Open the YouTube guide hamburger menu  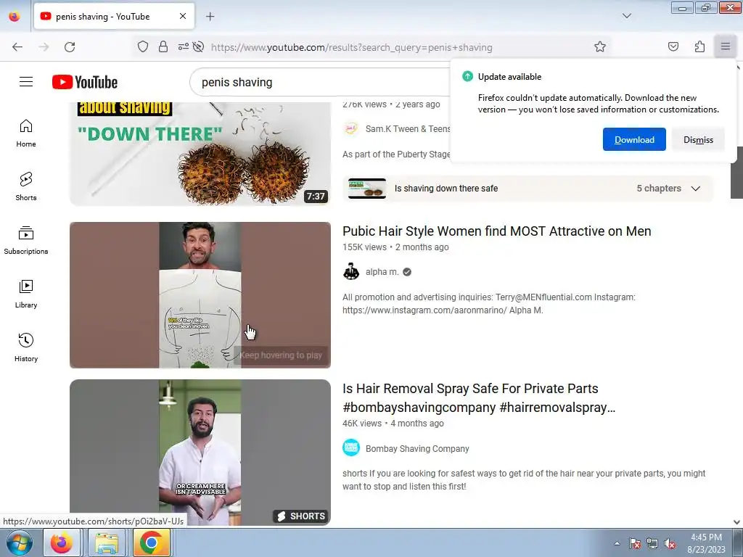(x=26, y=82)
